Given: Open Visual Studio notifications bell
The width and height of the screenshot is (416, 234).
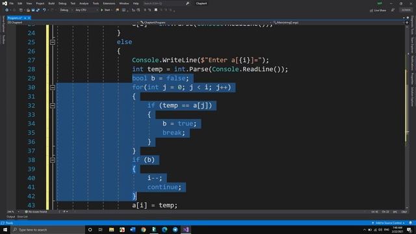Looking at the screenshot, I should pos(410,223).
